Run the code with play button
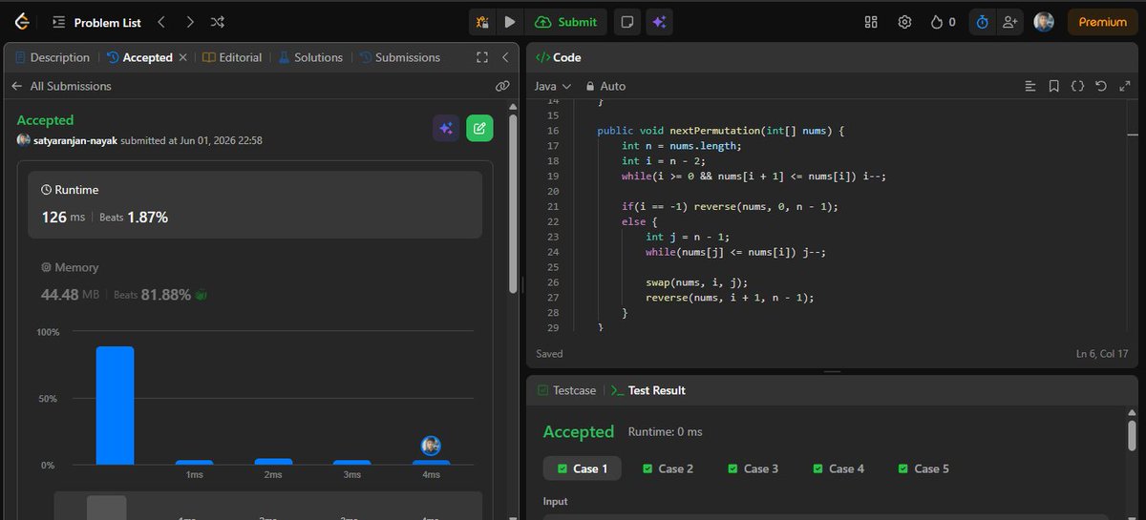1146x520 pixels. [x=510, y=22]
